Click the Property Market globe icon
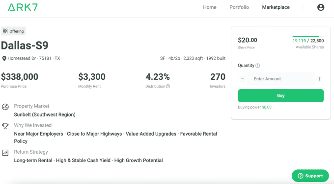The image size is (334, 184). [5, 107]
